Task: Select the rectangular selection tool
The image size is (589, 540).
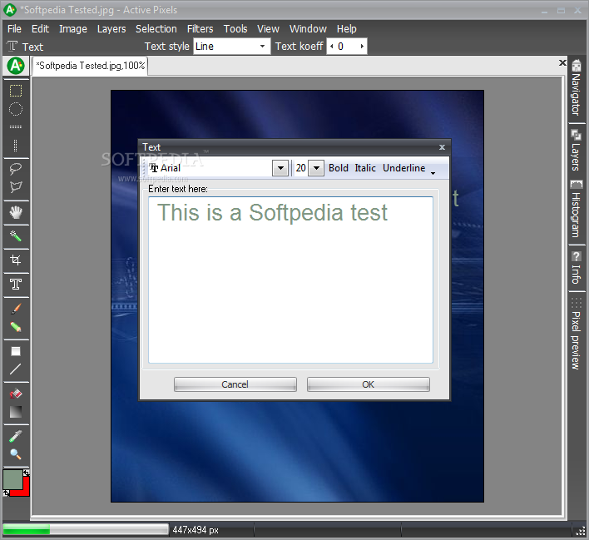Action: (16, 91)
